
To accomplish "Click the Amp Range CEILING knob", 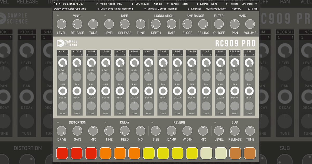I will coord(203,24).
